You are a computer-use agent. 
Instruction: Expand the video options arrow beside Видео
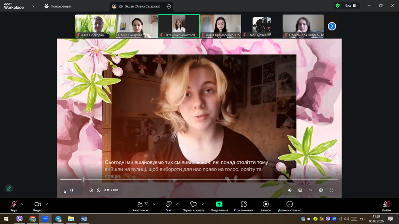point(47,204)
